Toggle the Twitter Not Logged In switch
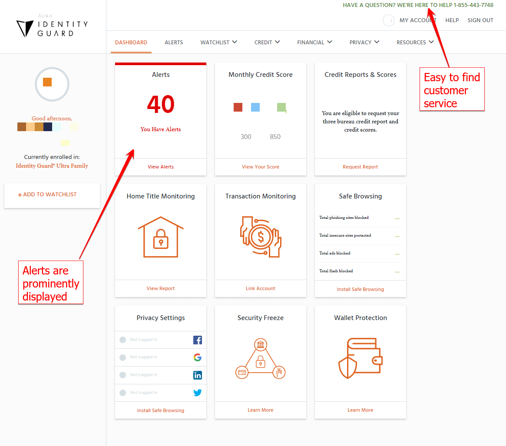This screenshot has width=506, height=446. [122, 392]
